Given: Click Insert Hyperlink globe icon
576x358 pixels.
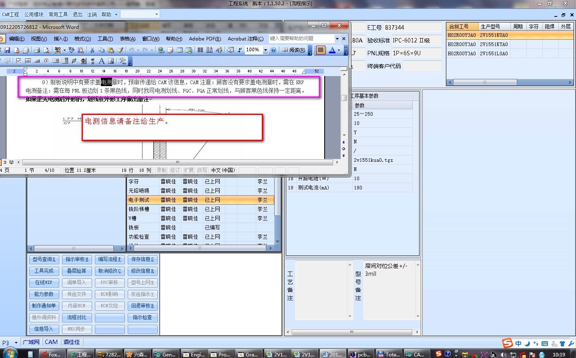Looking at the screenshot, I should coord(161,50).
